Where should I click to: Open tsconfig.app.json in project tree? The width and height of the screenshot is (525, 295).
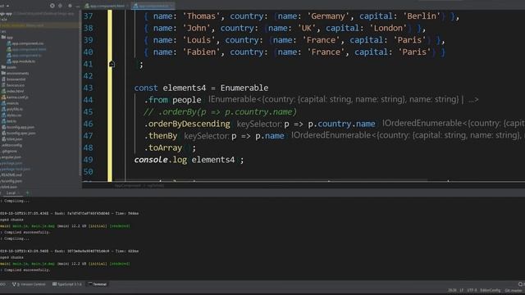[18, 127]
